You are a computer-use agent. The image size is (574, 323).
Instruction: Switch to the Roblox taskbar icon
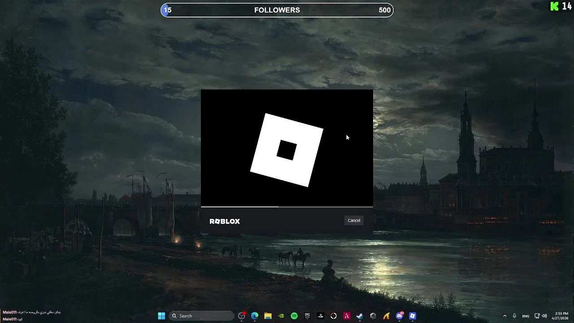[x=413, y=316]
